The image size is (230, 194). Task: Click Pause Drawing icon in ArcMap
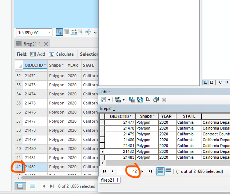(227, 82)
